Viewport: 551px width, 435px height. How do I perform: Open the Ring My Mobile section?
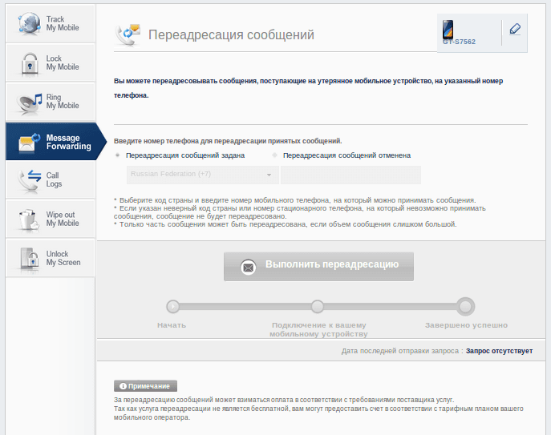(51, 103)
